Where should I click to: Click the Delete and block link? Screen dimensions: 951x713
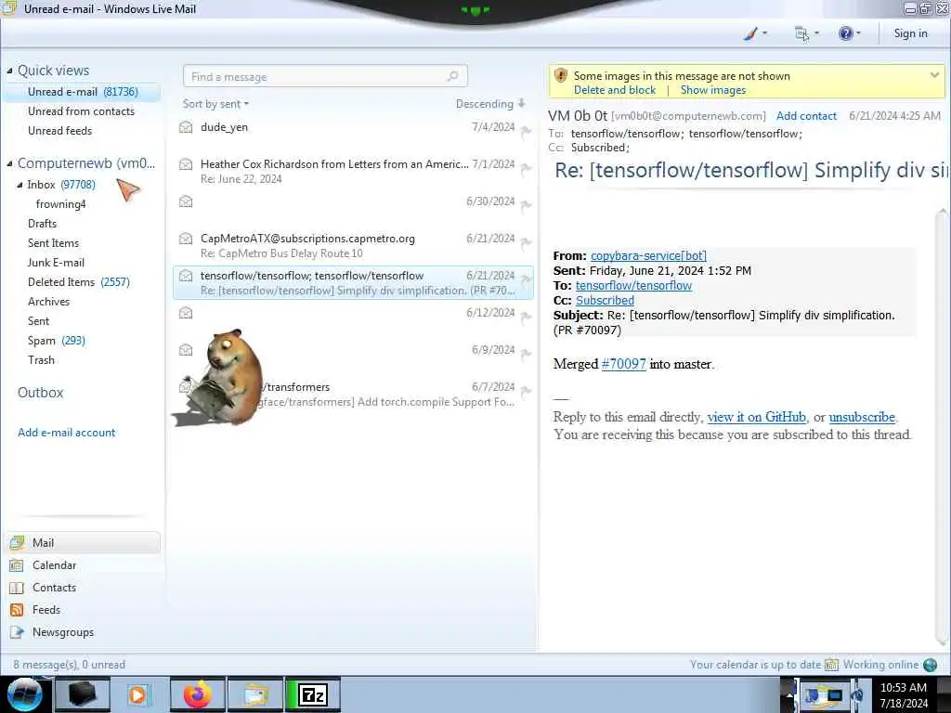615,90
